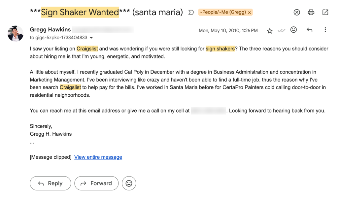Click the circled X icon in header

pos(297,13)
